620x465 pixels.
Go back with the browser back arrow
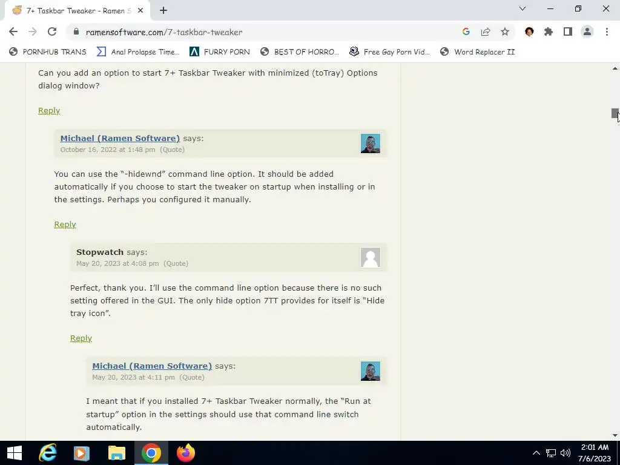point(13,31)
